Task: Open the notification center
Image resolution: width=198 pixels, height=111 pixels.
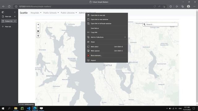Action: point(194,109)
